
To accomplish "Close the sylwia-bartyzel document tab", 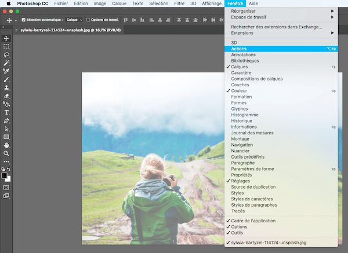I will click(16, 30).
